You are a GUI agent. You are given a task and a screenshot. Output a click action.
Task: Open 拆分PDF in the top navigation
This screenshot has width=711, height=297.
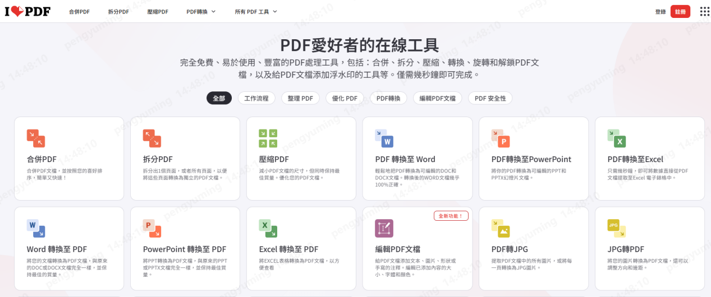point(118,11)
